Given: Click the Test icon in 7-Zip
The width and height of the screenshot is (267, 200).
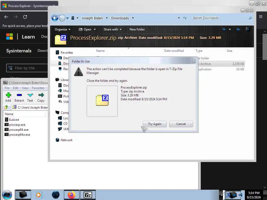Looking at the screenshot, I should point(30,95).
